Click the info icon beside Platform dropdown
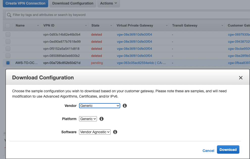Image resolution: width=250 pixels, height=159 pixels. pyautogui.click(x=102, y=119)
